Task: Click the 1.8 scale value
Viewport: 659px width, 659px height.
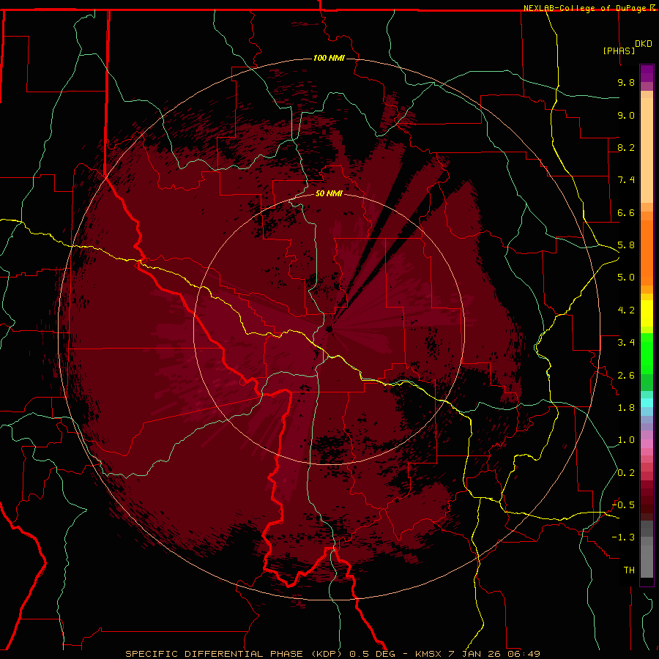Action: point(626,408)
